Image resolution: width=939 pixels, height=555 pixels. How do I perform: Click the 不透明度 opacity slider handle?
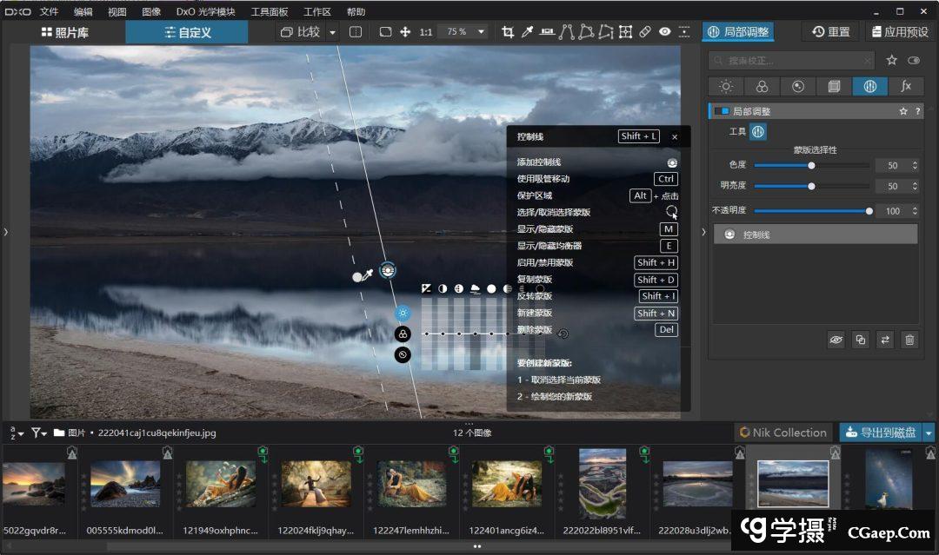[869, 211]
